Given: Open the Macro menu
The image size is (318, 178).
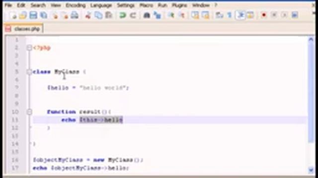Looking at the screenshot, I should 146,5.
